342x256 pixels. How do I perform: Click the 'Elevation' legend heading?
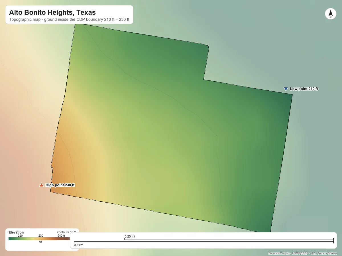[x=16, y=232]
